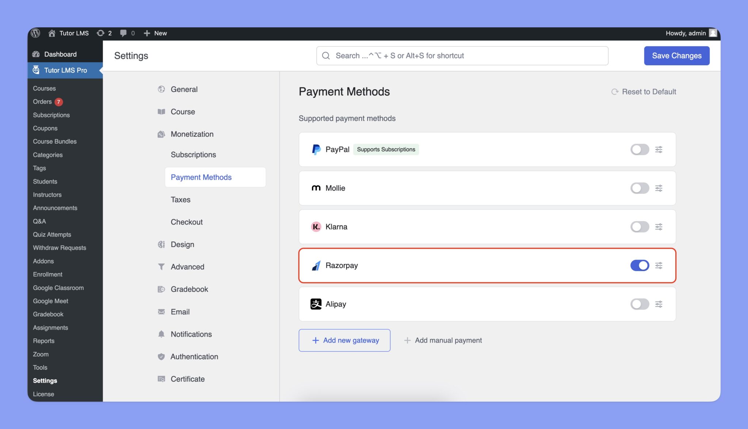
Task: Open Mollie gateway configuration sliders icon
Action: (659, 188)
